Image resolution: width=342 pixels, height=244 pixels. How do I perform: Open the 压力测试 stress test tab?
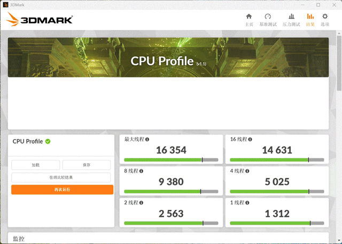(x=291, y=20)
